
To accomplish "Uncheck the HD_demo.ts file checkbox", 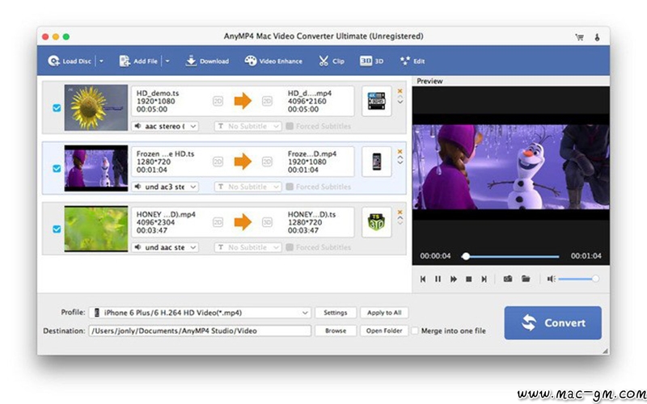I will tap(57, 108).
